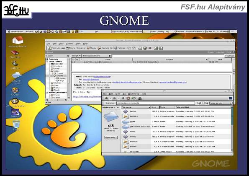249x176 pixels.
Task: Launch X-Chat from the desktop
Action: pos(15,90)
